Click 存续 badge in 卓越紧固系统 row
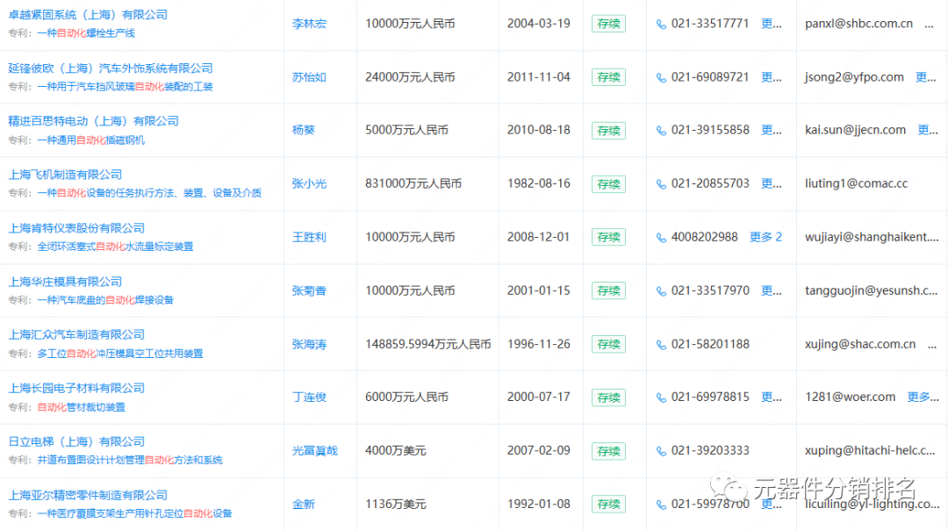Image resolution: width=948 pixels, height=530 pixels. coord(608,25)
